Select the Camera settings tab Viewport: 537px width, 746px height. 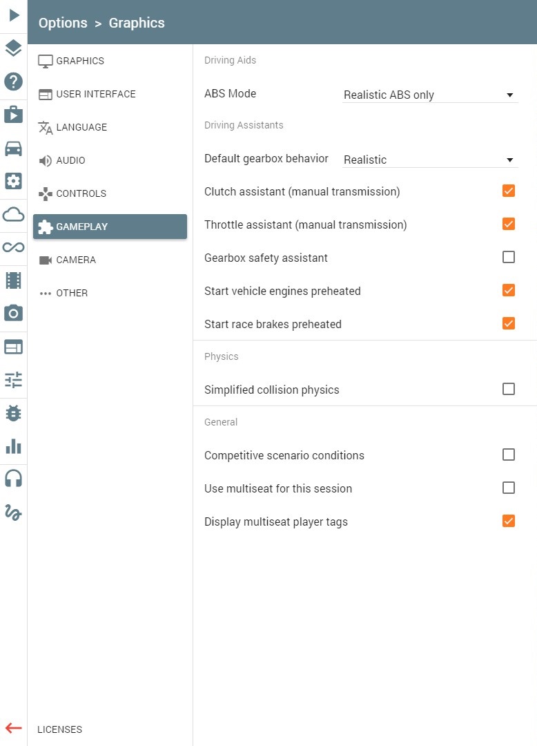(x=110, y=260)
